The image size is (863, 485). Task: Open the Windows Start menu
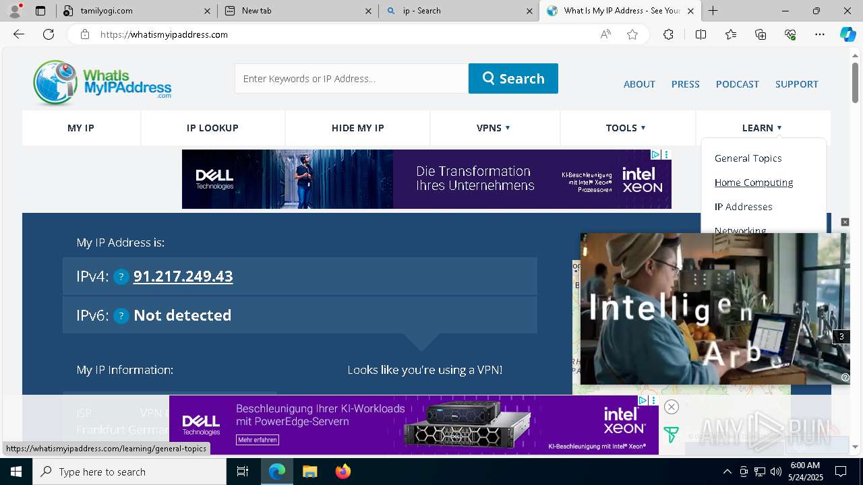coord(16,472)
